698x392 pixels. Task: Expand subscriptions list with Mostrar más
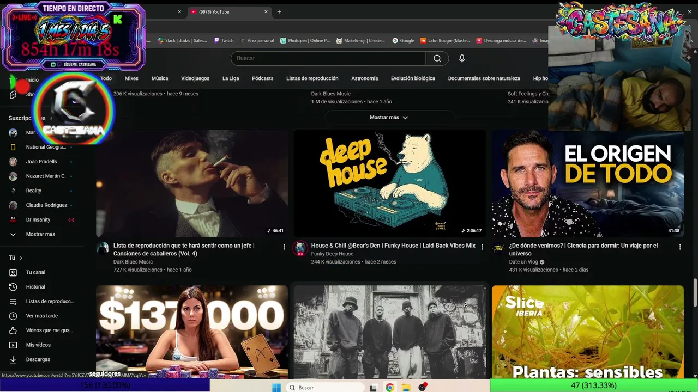pyautogui.click(x=40, y=235)
